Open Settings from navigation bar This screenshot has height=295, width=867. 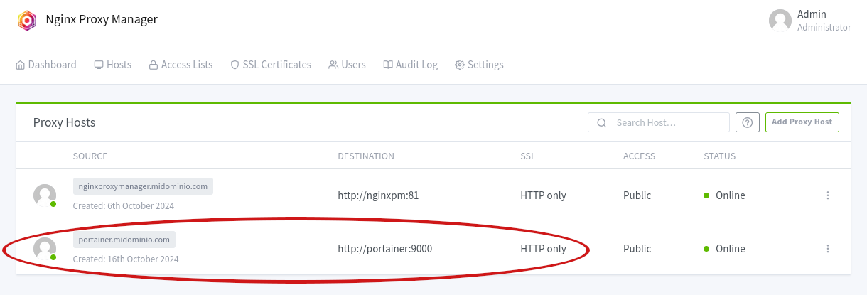coord(479,65)
